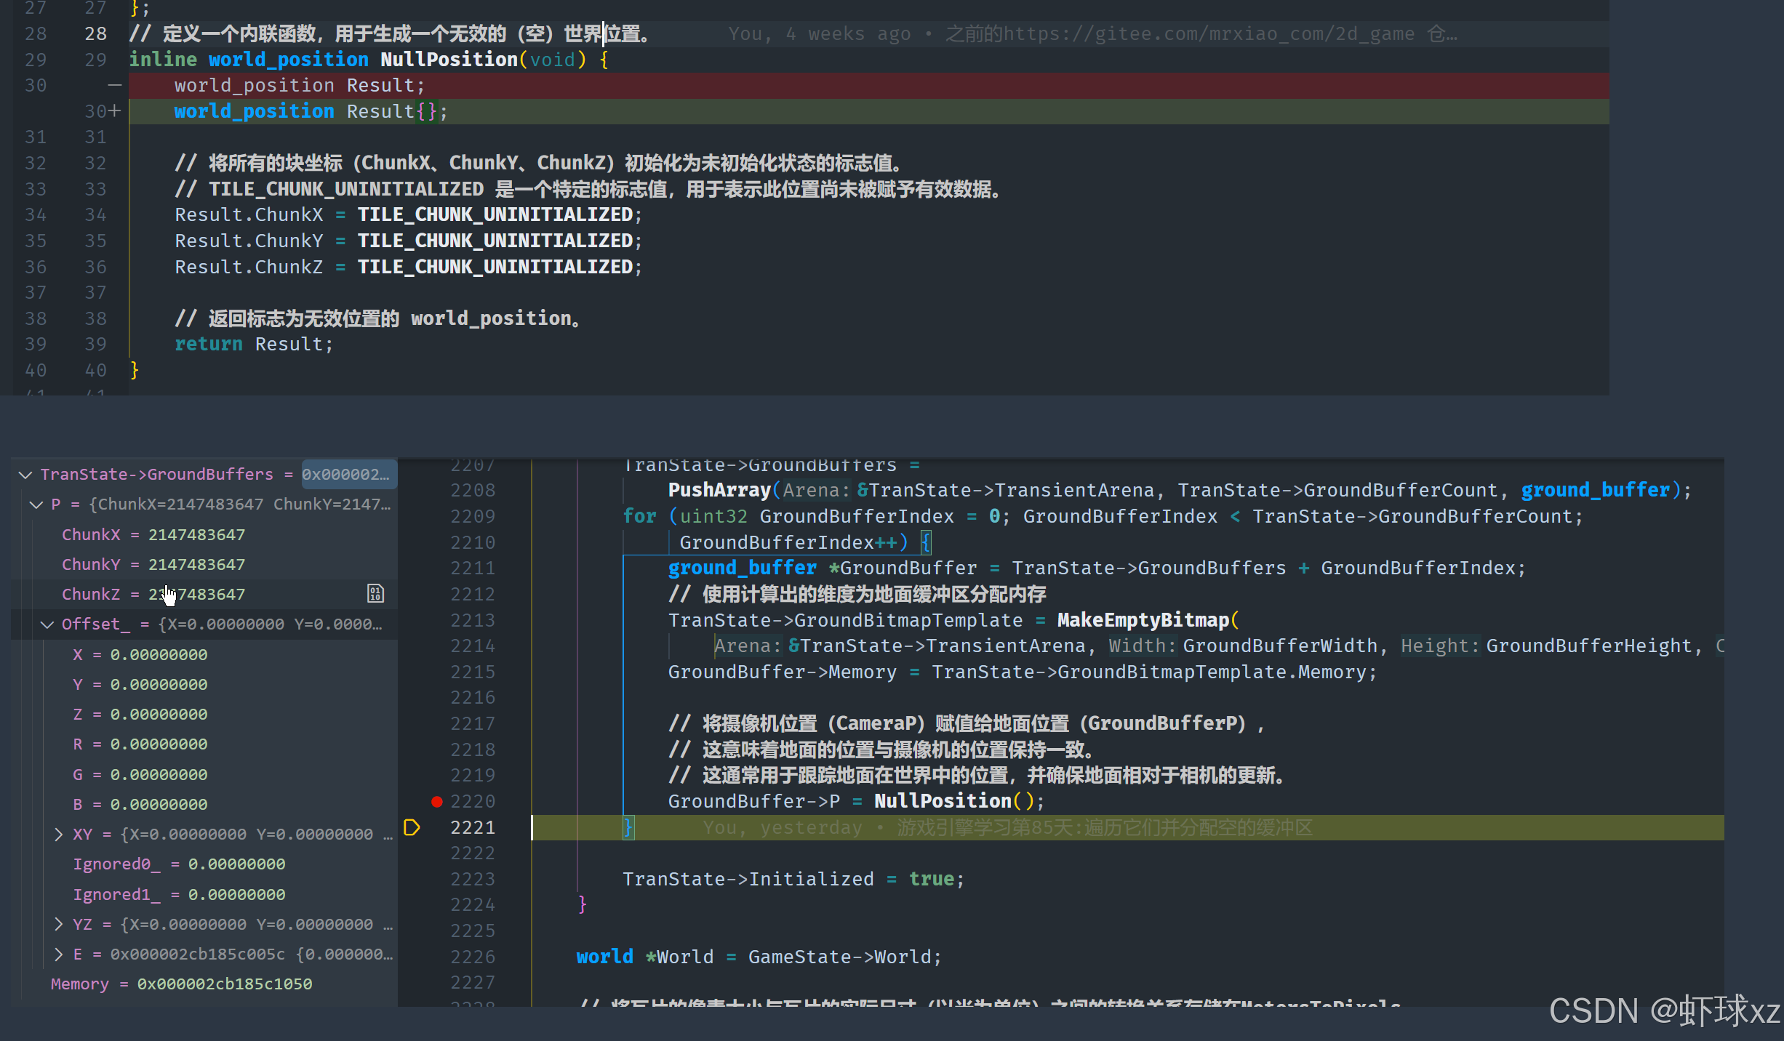Click the highlighted 0x000002... GroundBuffers value
Viewport: 1784px width, 1041px height.
point(349,475)
